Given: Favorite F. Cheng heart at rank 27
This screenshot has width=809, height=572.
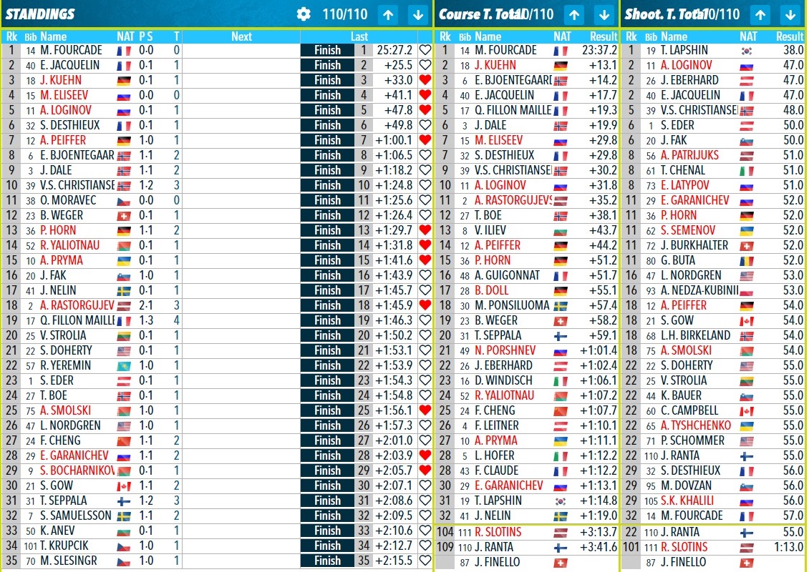Looking at the screenshot, I should pos(425,440).
